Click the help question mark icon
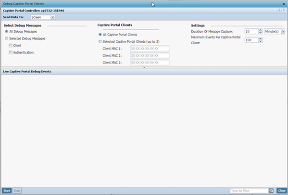This screenshot has height=195, width=288. 284,11
